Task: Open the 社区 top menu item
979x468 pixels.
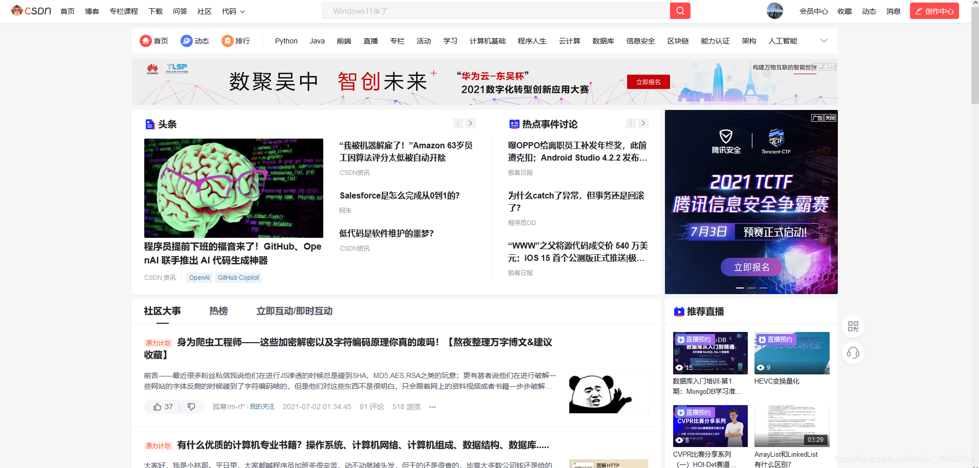Action: coord(205,11)
